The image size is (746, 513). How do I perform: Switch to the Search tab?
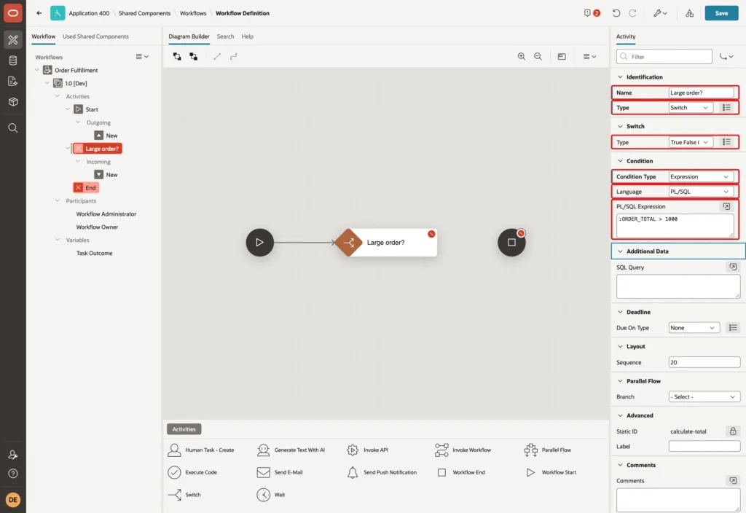[x=226, y=36]
